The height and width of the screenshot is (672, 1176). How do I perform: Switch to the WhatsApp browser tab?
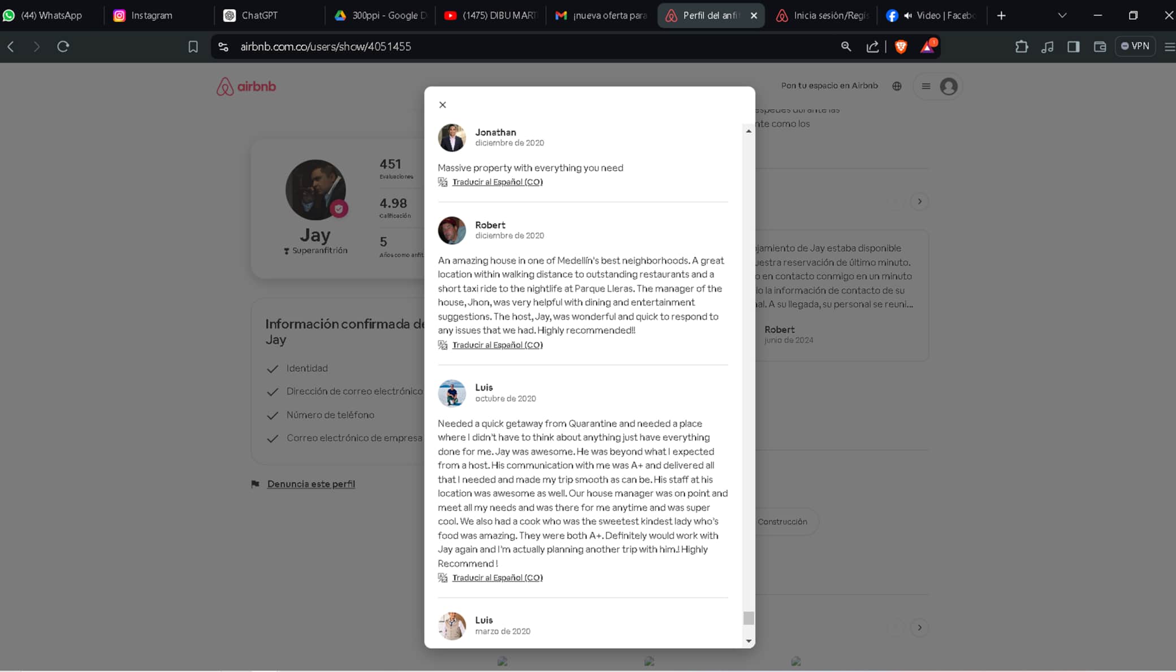tap(50, 15)
